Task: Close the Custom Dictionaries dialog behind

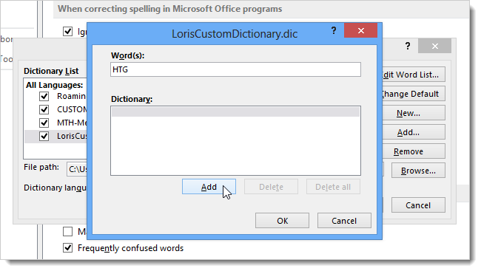Action: [x=434, y=47]
